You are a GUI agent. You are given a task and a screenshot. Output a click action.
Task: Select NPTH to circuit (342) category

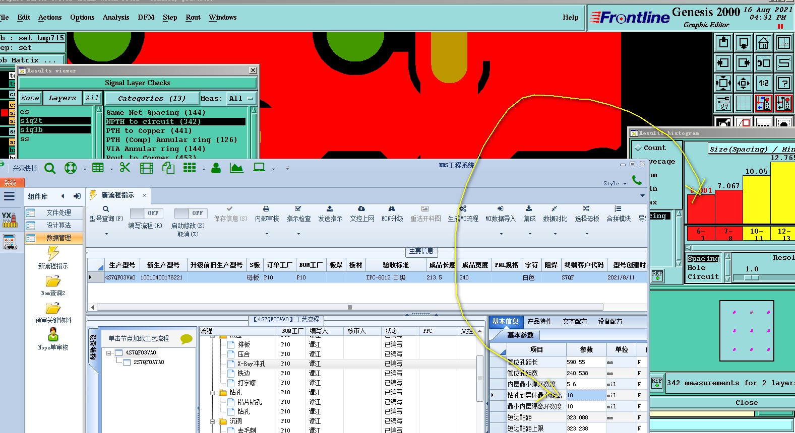click(x=175, y=121)
